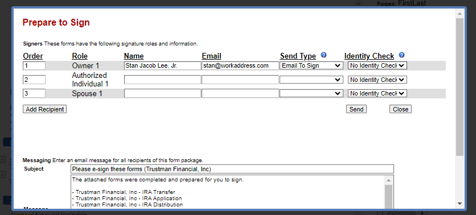
Task: Click the Name column header
Action: (x=134, y=56)
